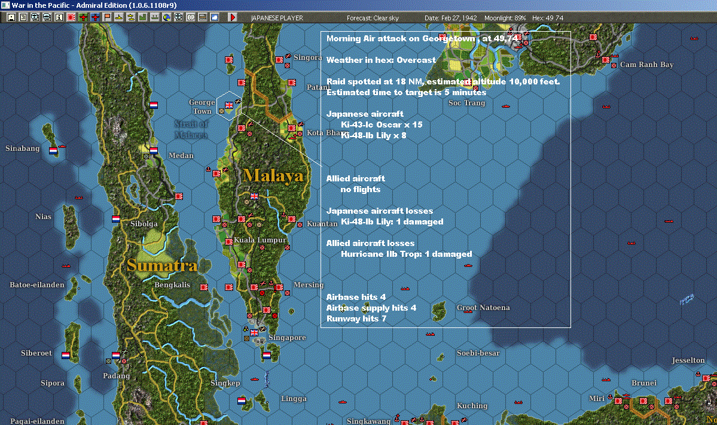Select the Dutch flag base at Lingga
Viewport: 717px width, 425px height.
pos(242,400)
